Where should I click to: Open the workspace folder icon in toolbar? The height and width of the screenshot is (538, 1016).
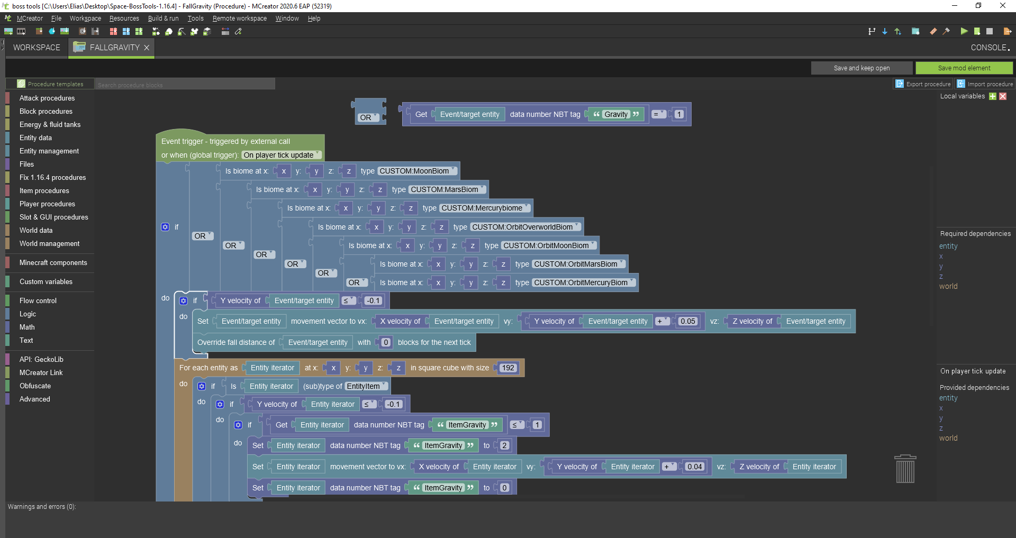pyautogui.click(x=916, y=31)
